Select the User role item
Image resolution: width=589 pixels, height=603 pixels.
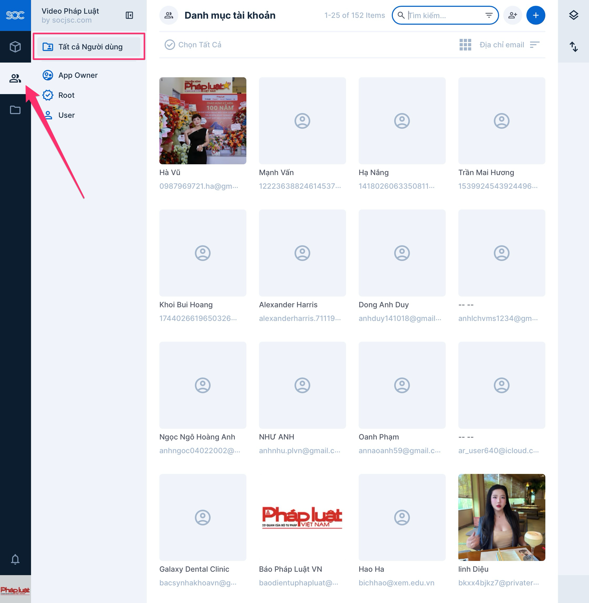66,115
